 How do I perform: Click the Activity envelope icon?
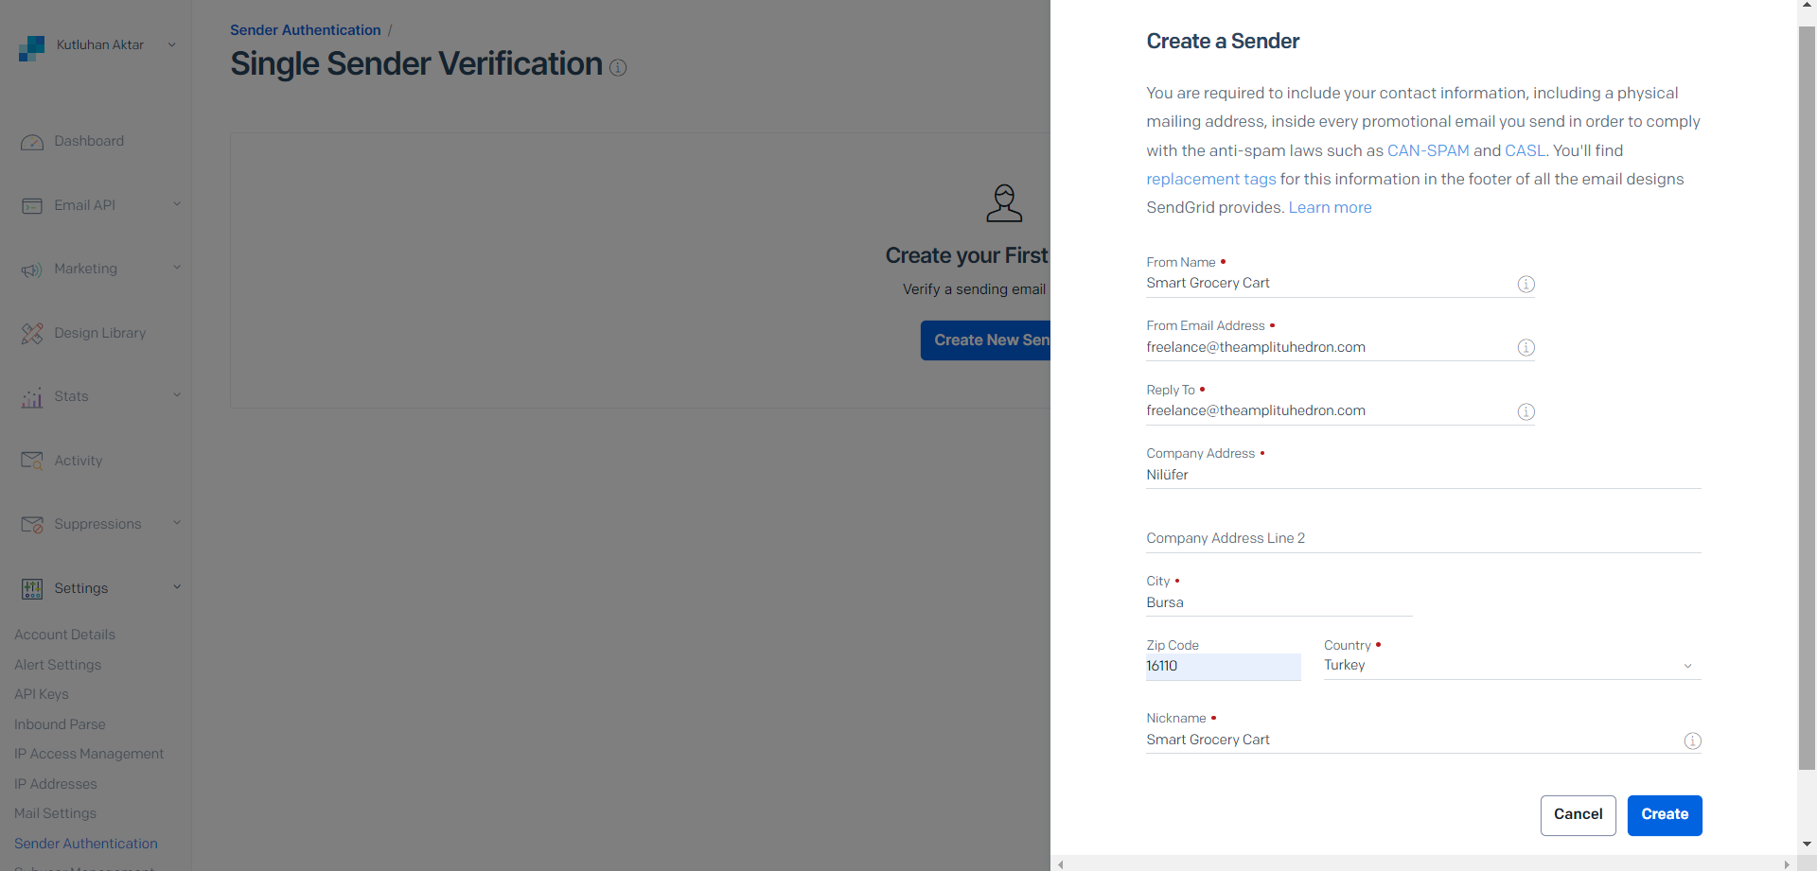click(32, 461)
